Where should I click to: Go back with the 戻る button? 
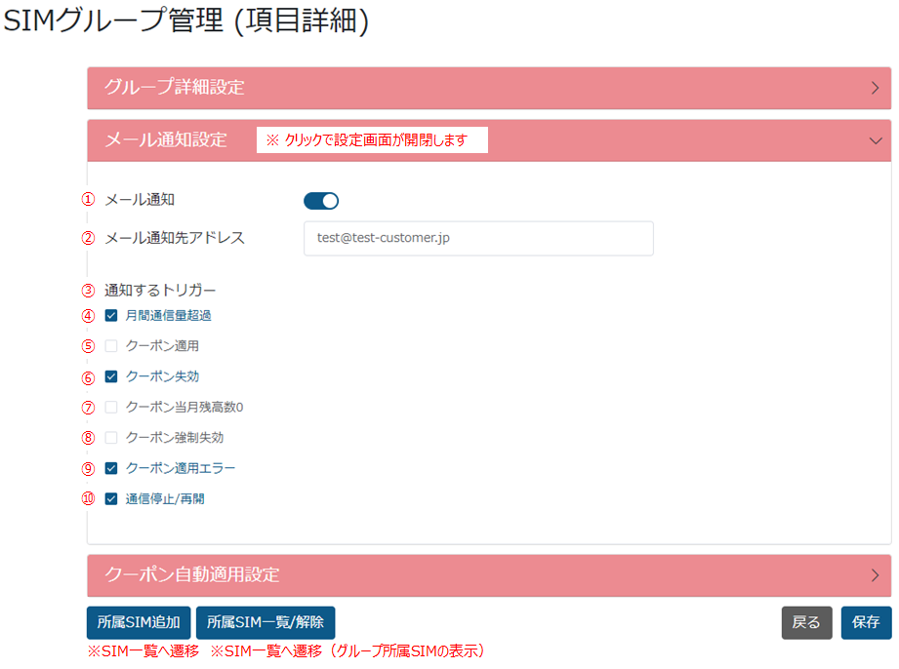click(806, 622)
